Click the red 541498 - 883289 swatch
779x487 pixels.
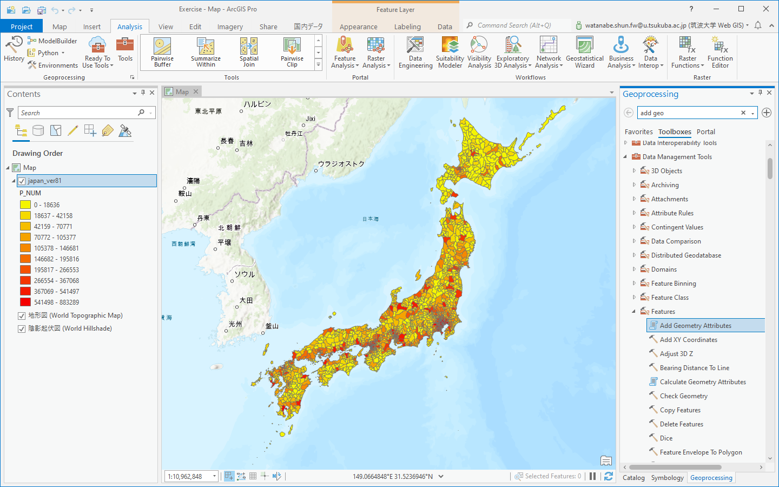(25, 302)
